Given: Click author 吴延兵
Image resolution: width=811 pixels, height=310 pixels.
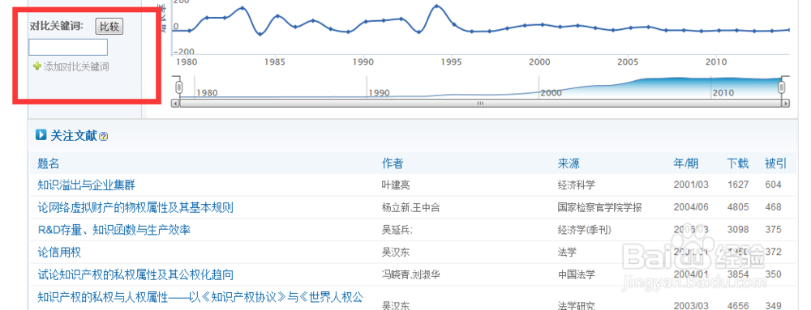Looking at the screenshot, I should pyautogui.click(x=397, y=230).
